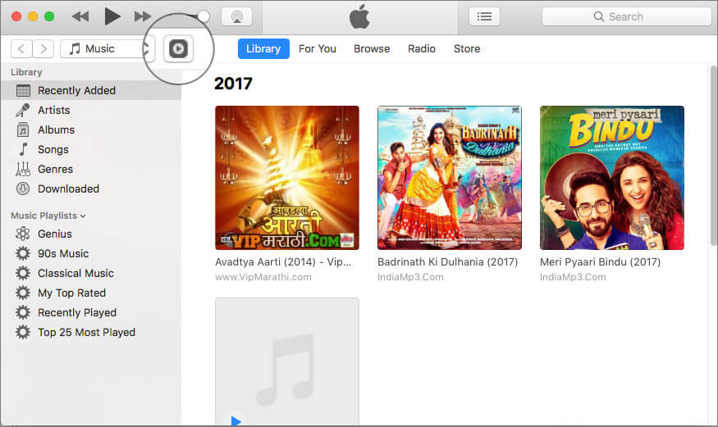
Task: Click the My Top Rated gear icon
Action: click(23, 293)
